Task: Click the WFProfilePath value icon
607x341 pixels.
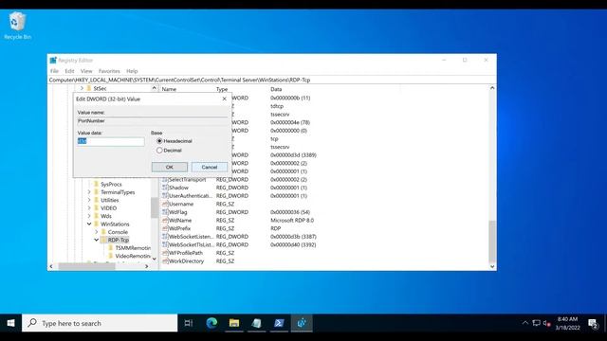Action: click(x=165, y=253)
